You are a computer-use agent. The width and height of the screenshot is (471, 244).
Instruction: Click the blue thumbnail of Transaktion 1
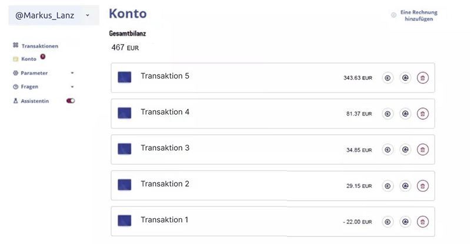coord(124,221)
